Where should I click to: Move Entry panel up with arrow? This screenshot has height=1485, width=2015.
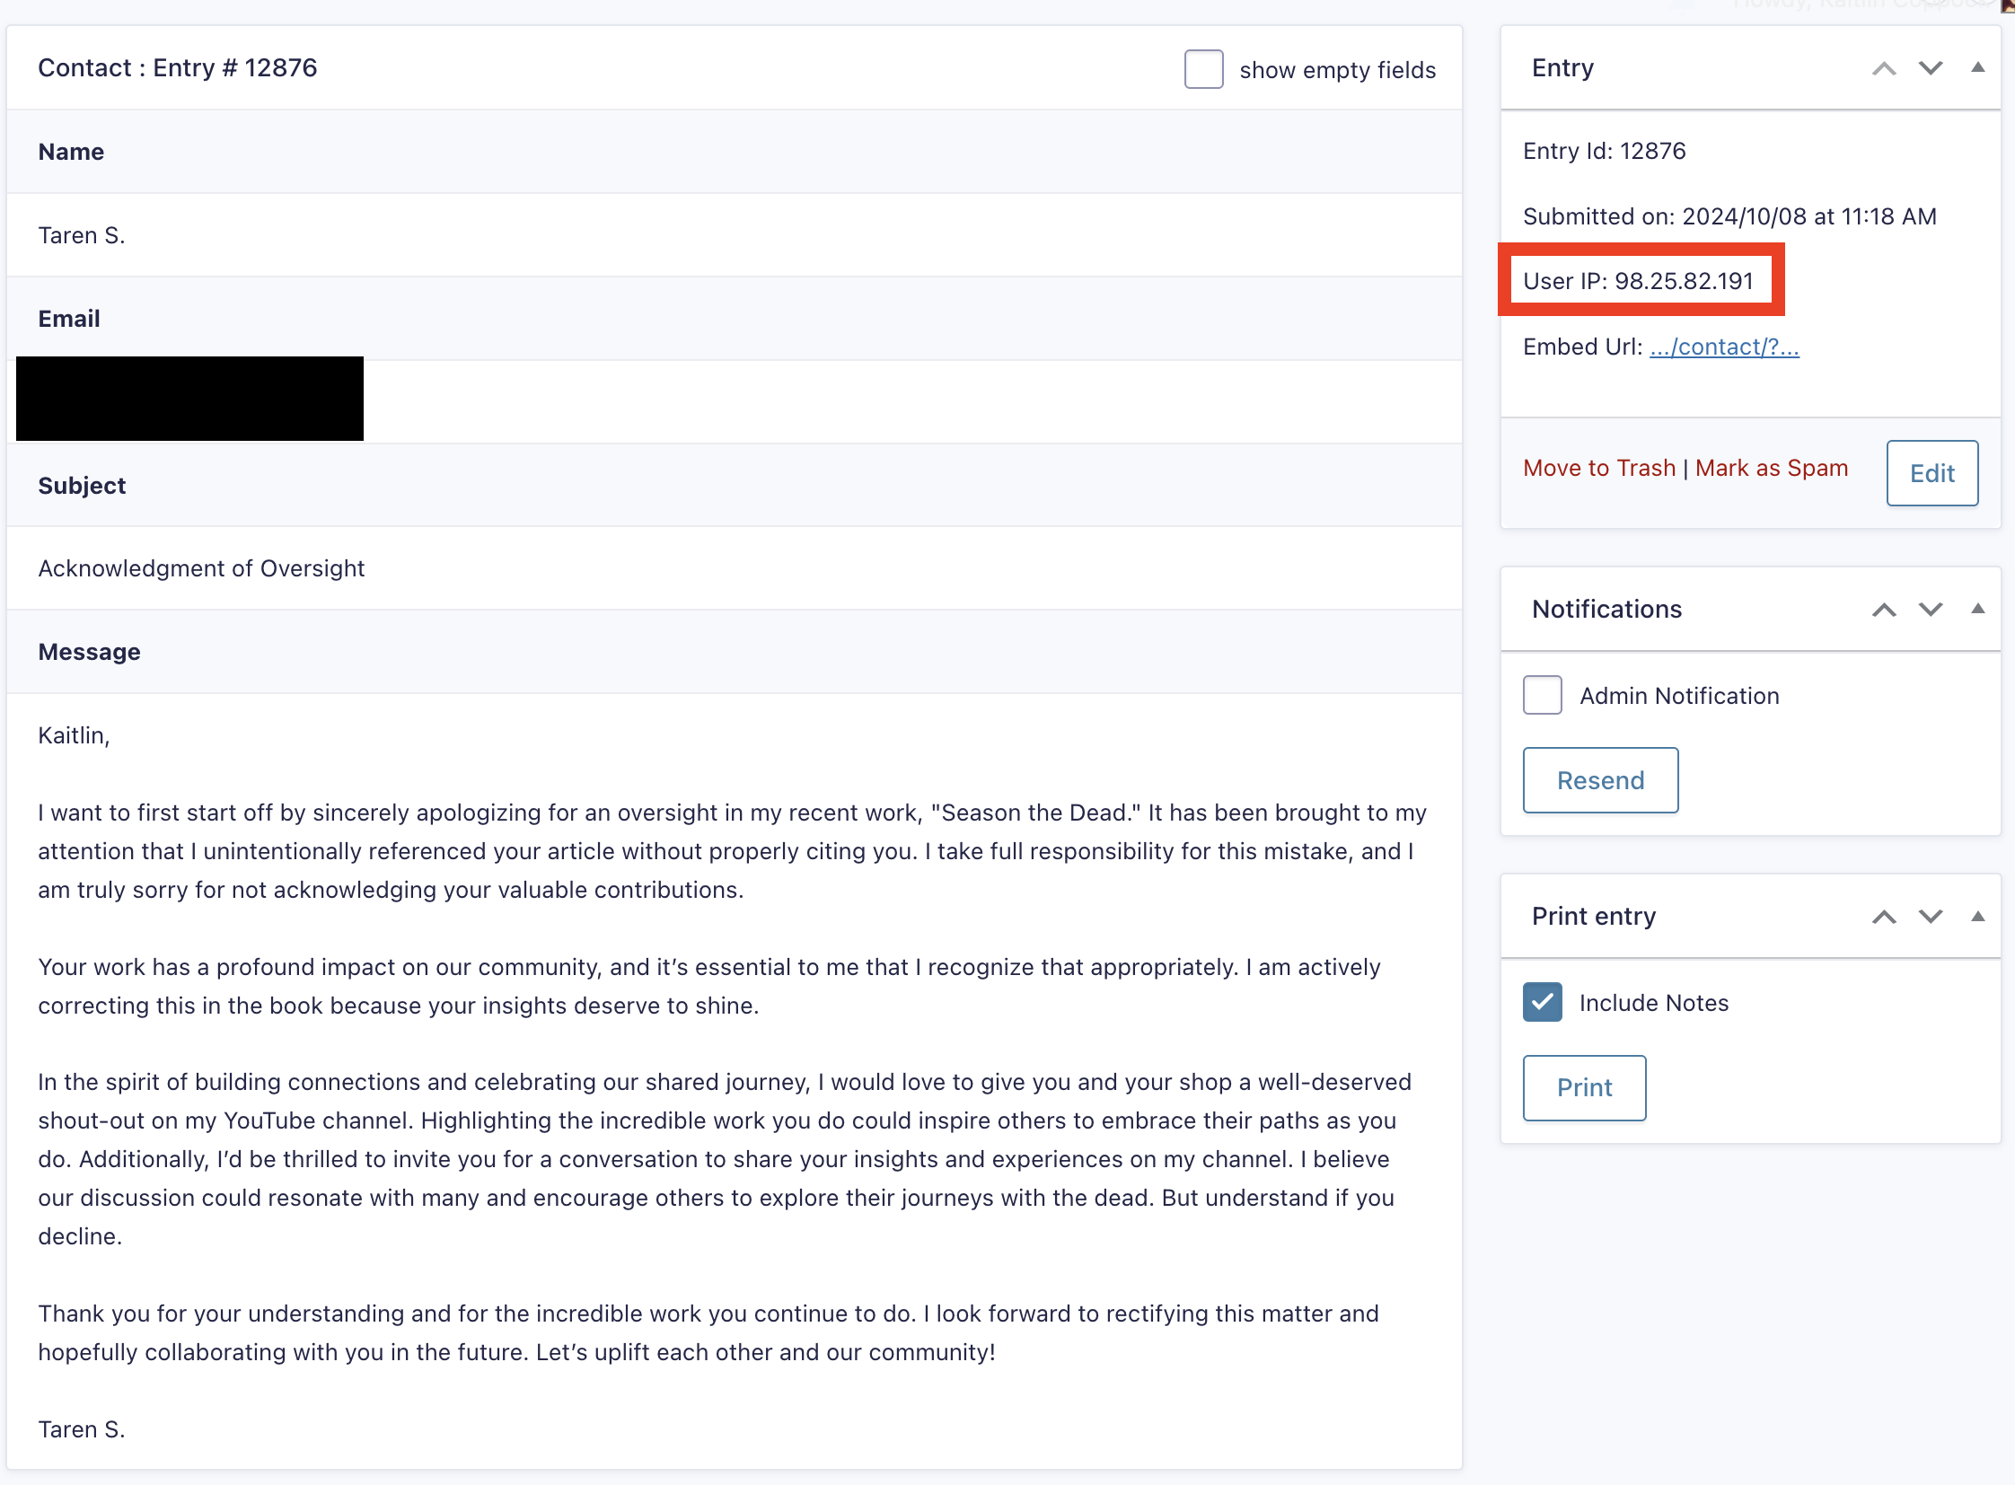point(1884,69)
